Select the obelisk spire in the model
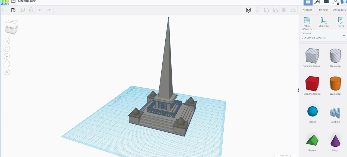 click(167, 65)
